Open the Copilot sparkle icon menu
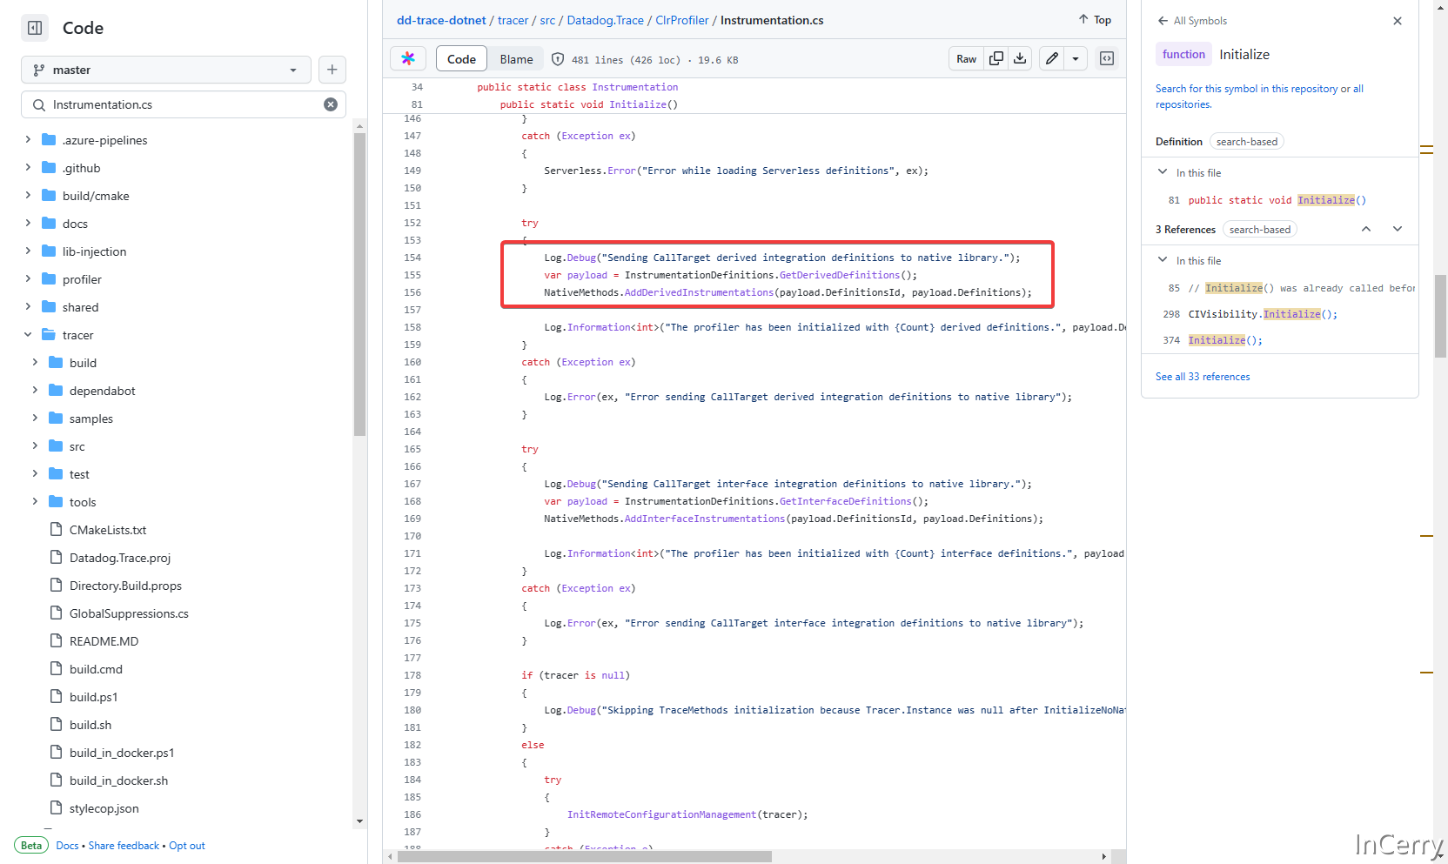1448x864 pixels. click(408, 59)
